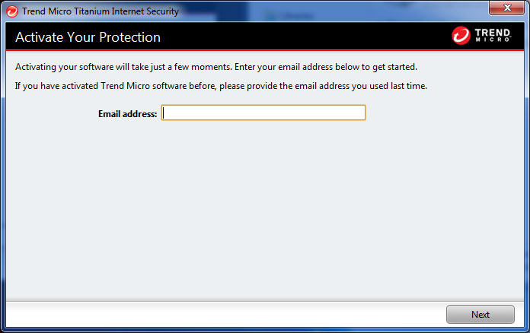Click the 'Activate Your Protection' heading
This screenshot has width=530, height=333.
[88, 37]
